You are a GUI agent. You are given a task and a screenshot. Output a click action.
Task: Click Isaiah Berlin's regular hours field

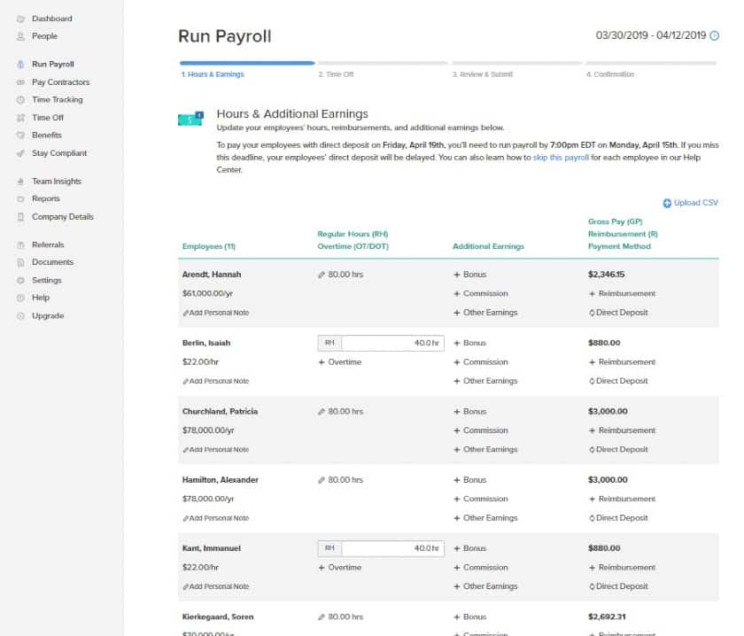pyautogui.click(x=381, y=343)
